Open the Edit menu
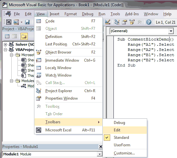Screen dimensions: 177x158 (28, 14)
